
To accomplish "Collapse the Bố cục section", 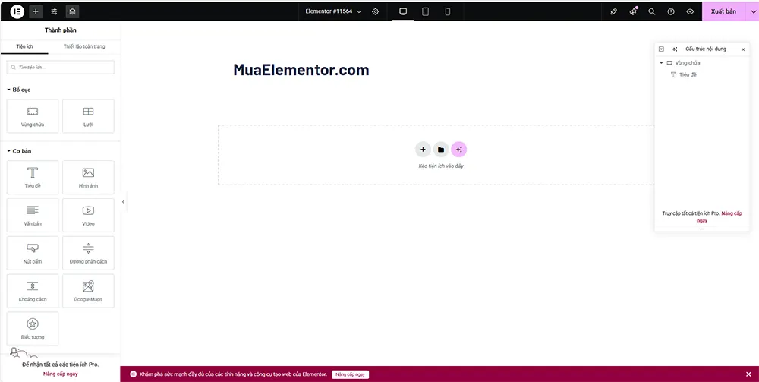I will (x=20, y=90).
